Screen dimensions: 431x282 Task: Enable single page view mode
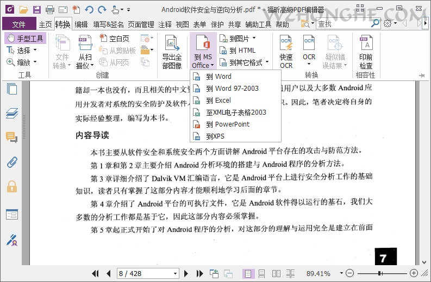pos(248,273)
